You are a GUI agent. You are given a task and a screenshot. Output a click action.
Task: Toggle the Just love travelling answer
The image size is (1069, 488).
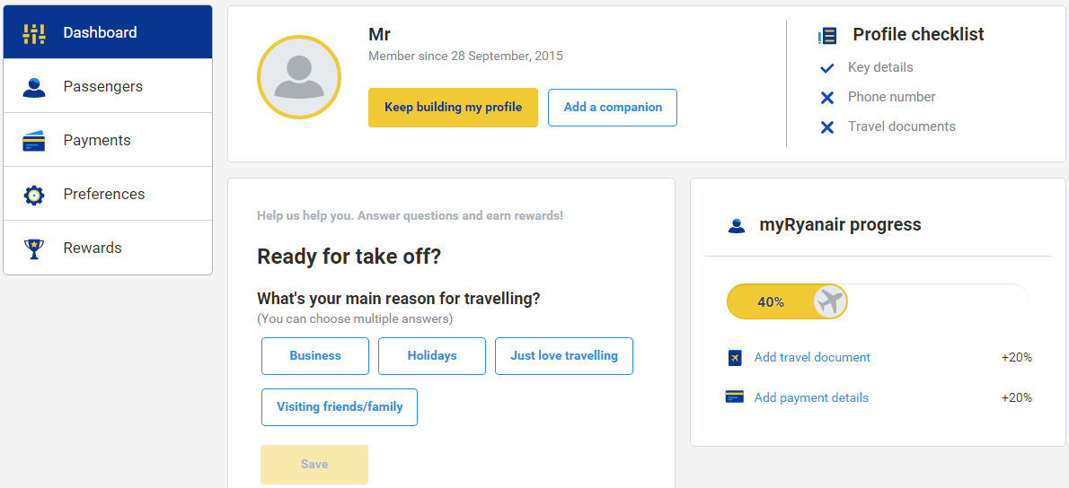click(x=564, y=356)
